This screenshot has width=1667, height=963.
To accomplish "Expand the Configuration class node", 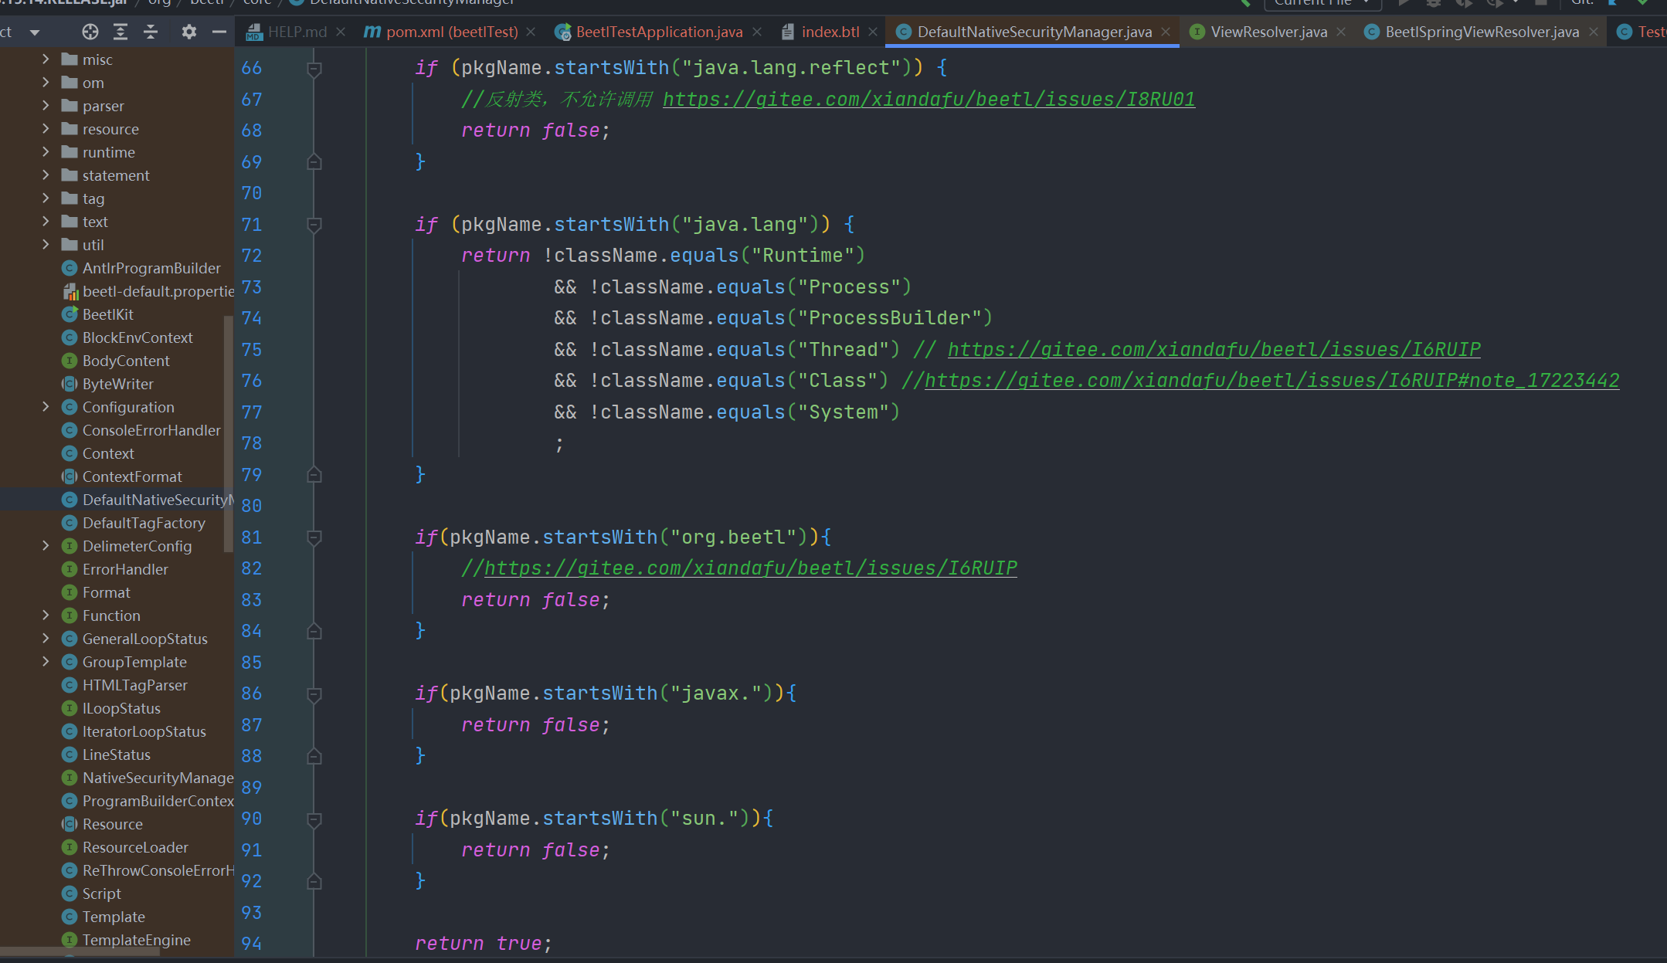I will point(46,407).
